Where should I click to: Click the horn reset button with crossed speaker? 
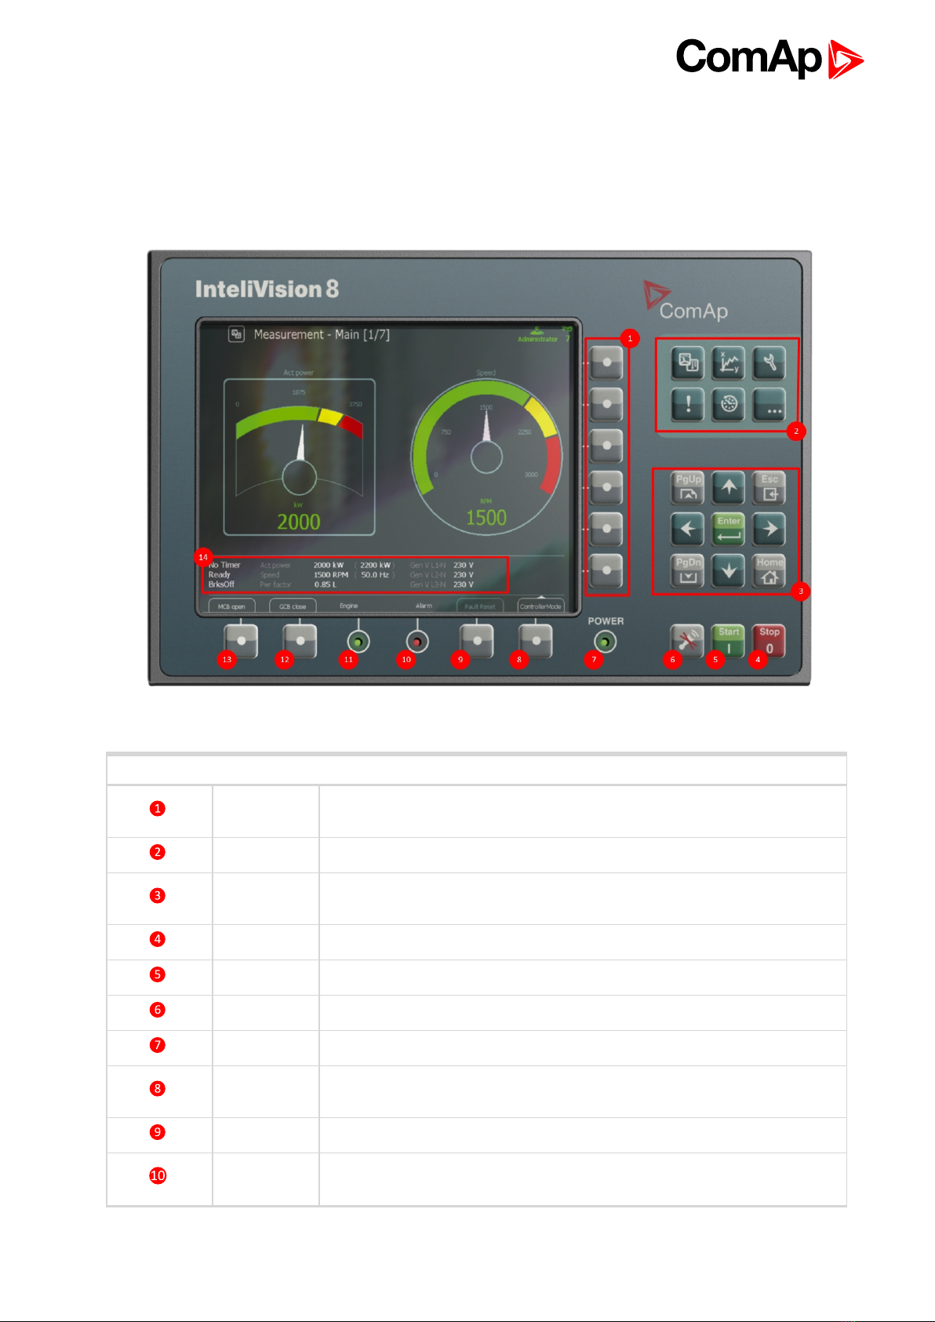(x=688, y=641)
